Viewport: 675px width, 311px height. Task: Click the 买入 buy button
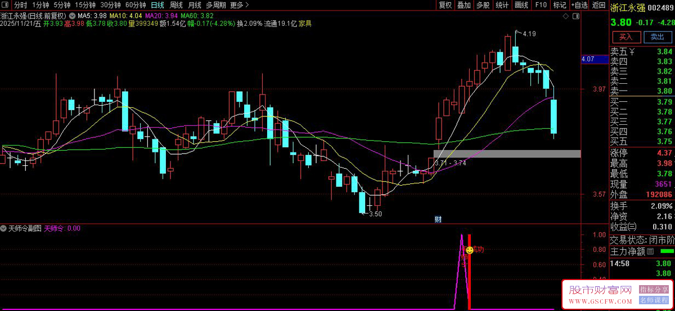coord(626,37)
